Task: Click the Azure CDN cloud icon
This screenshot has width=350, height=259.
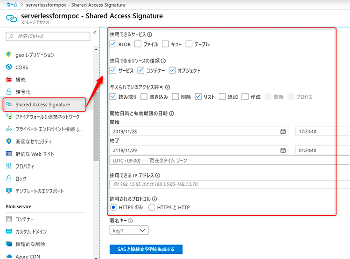Action: pyautogui.click(x=9, y=256)
